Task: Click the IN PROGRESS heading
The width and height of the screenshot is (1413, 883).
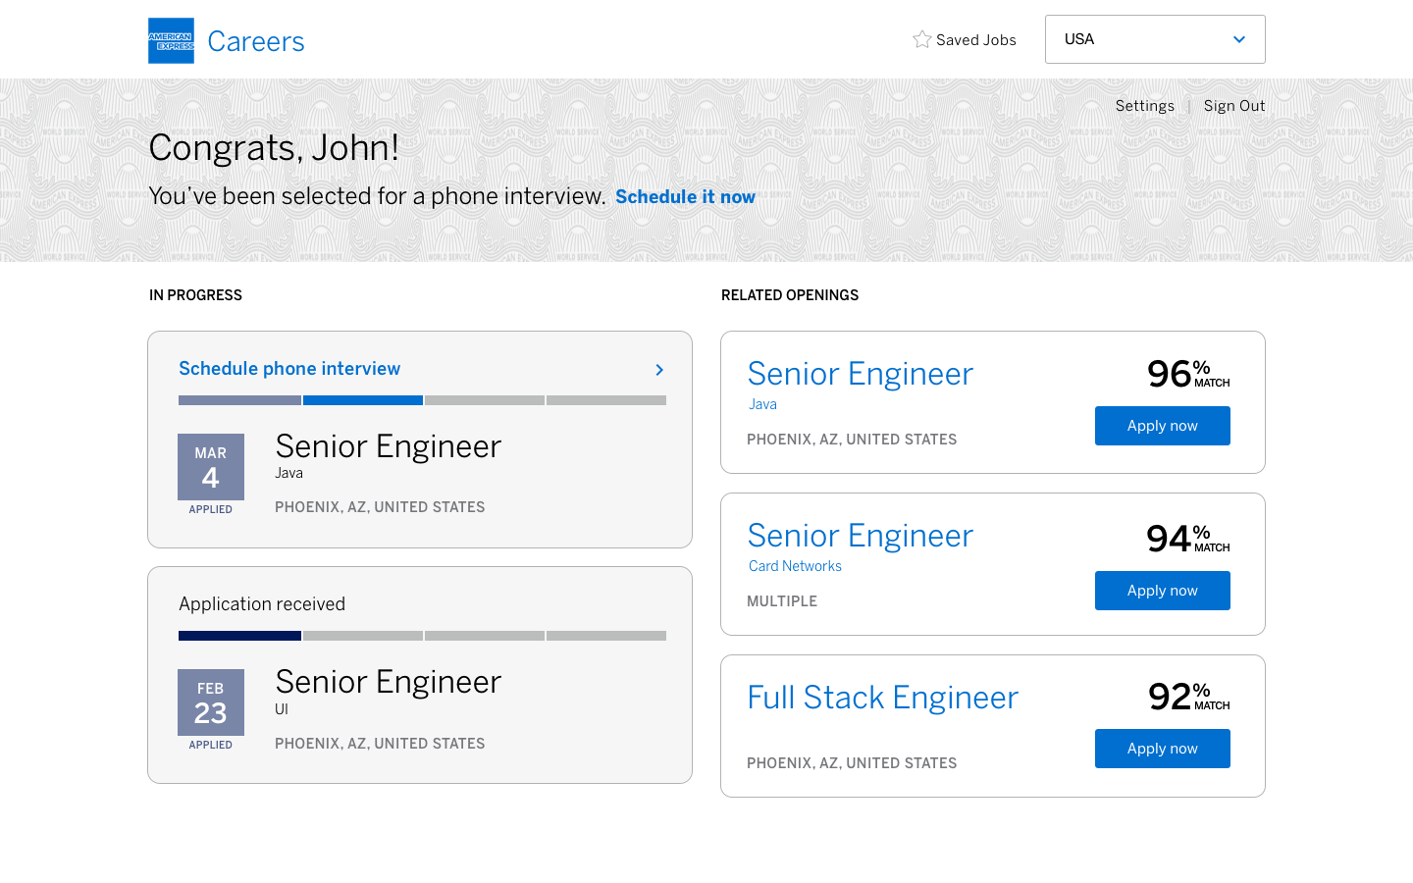Action: (x=195, y=295)
